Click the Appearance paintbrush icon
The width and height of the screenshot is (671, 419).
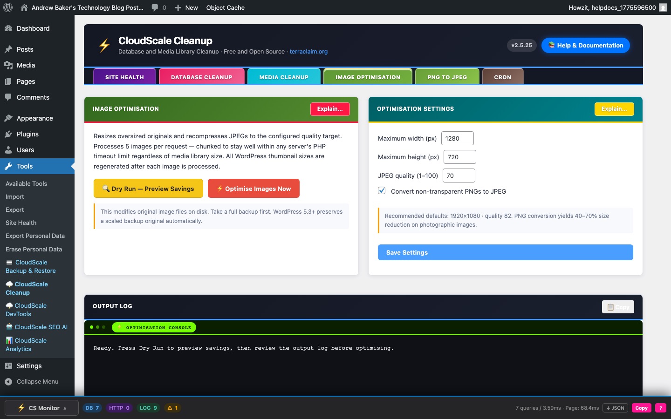8,118
